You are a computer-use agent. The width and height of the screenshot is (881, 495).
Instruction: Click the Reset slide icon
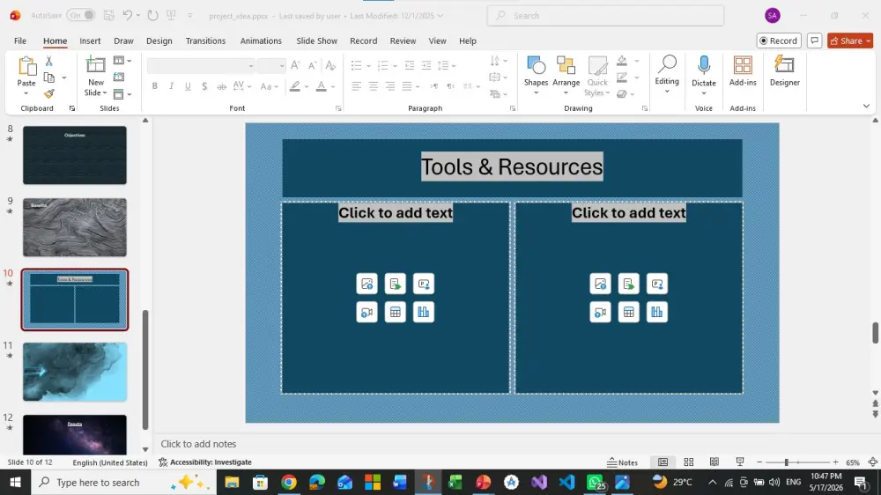tap(119, 77)
